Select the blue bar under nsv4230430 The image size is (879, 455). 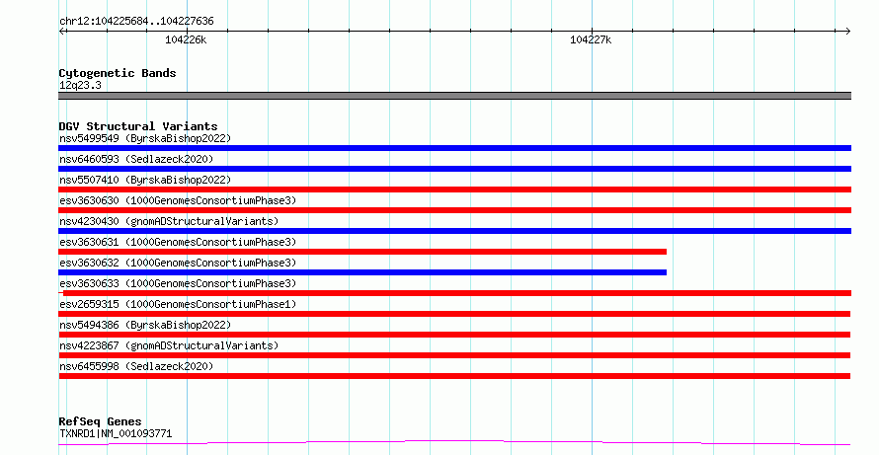454,231
